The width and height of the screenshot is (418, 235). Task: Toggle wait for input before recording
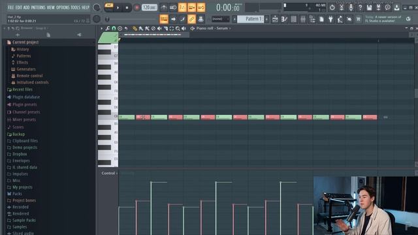(173, 7)
